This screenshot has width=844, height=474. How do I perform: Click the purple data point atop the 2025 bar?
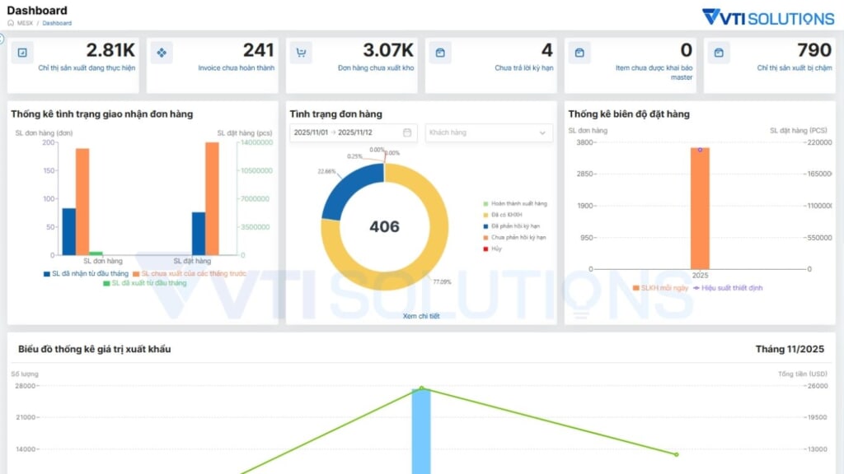point(700,150)
